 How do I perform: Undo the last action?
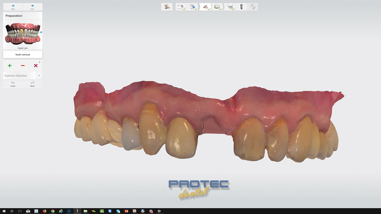click(x=13, y=84)
